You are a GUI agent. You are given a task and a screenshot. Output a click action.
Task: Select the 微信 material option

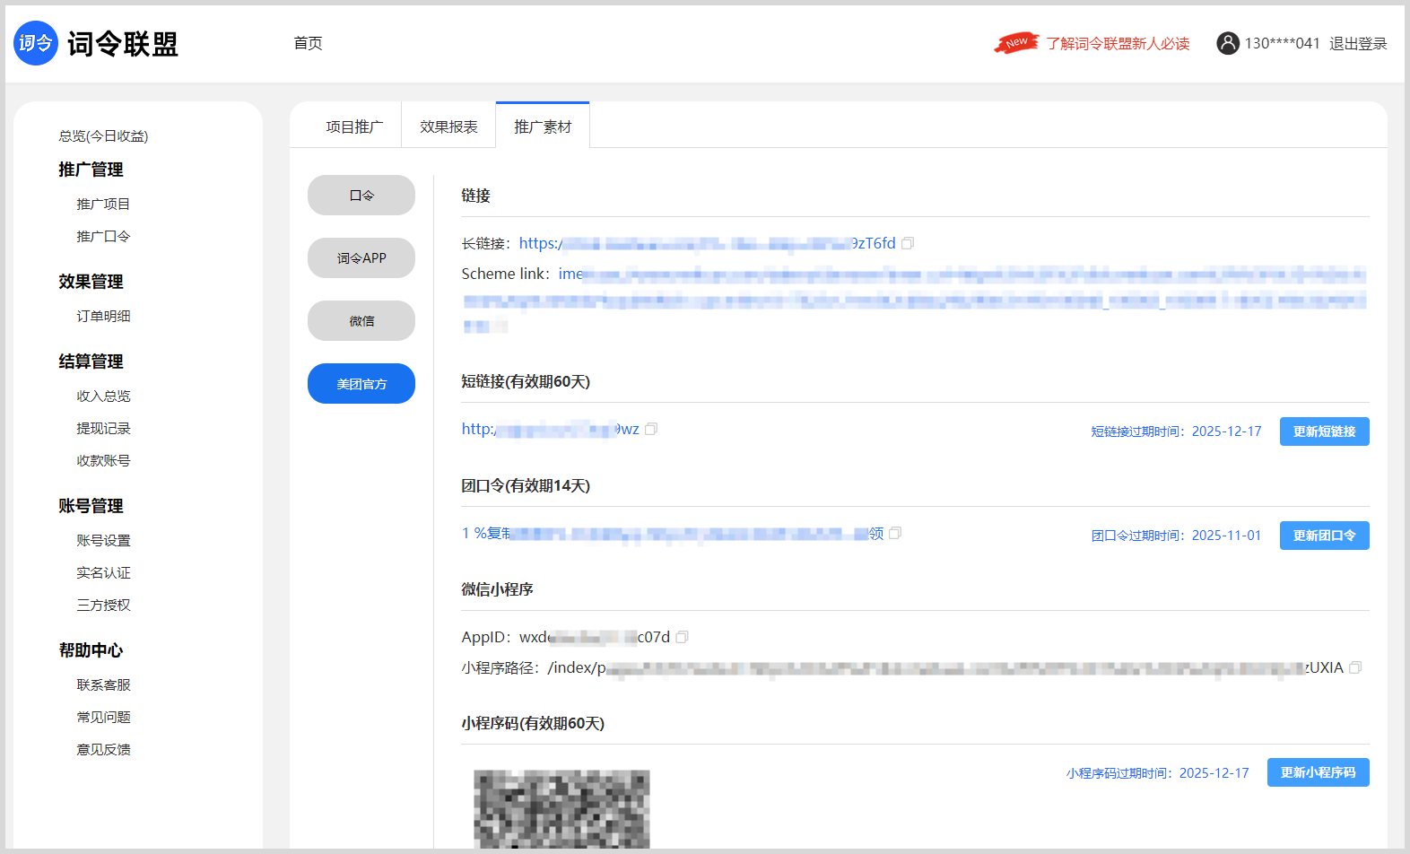click(361, 321)
